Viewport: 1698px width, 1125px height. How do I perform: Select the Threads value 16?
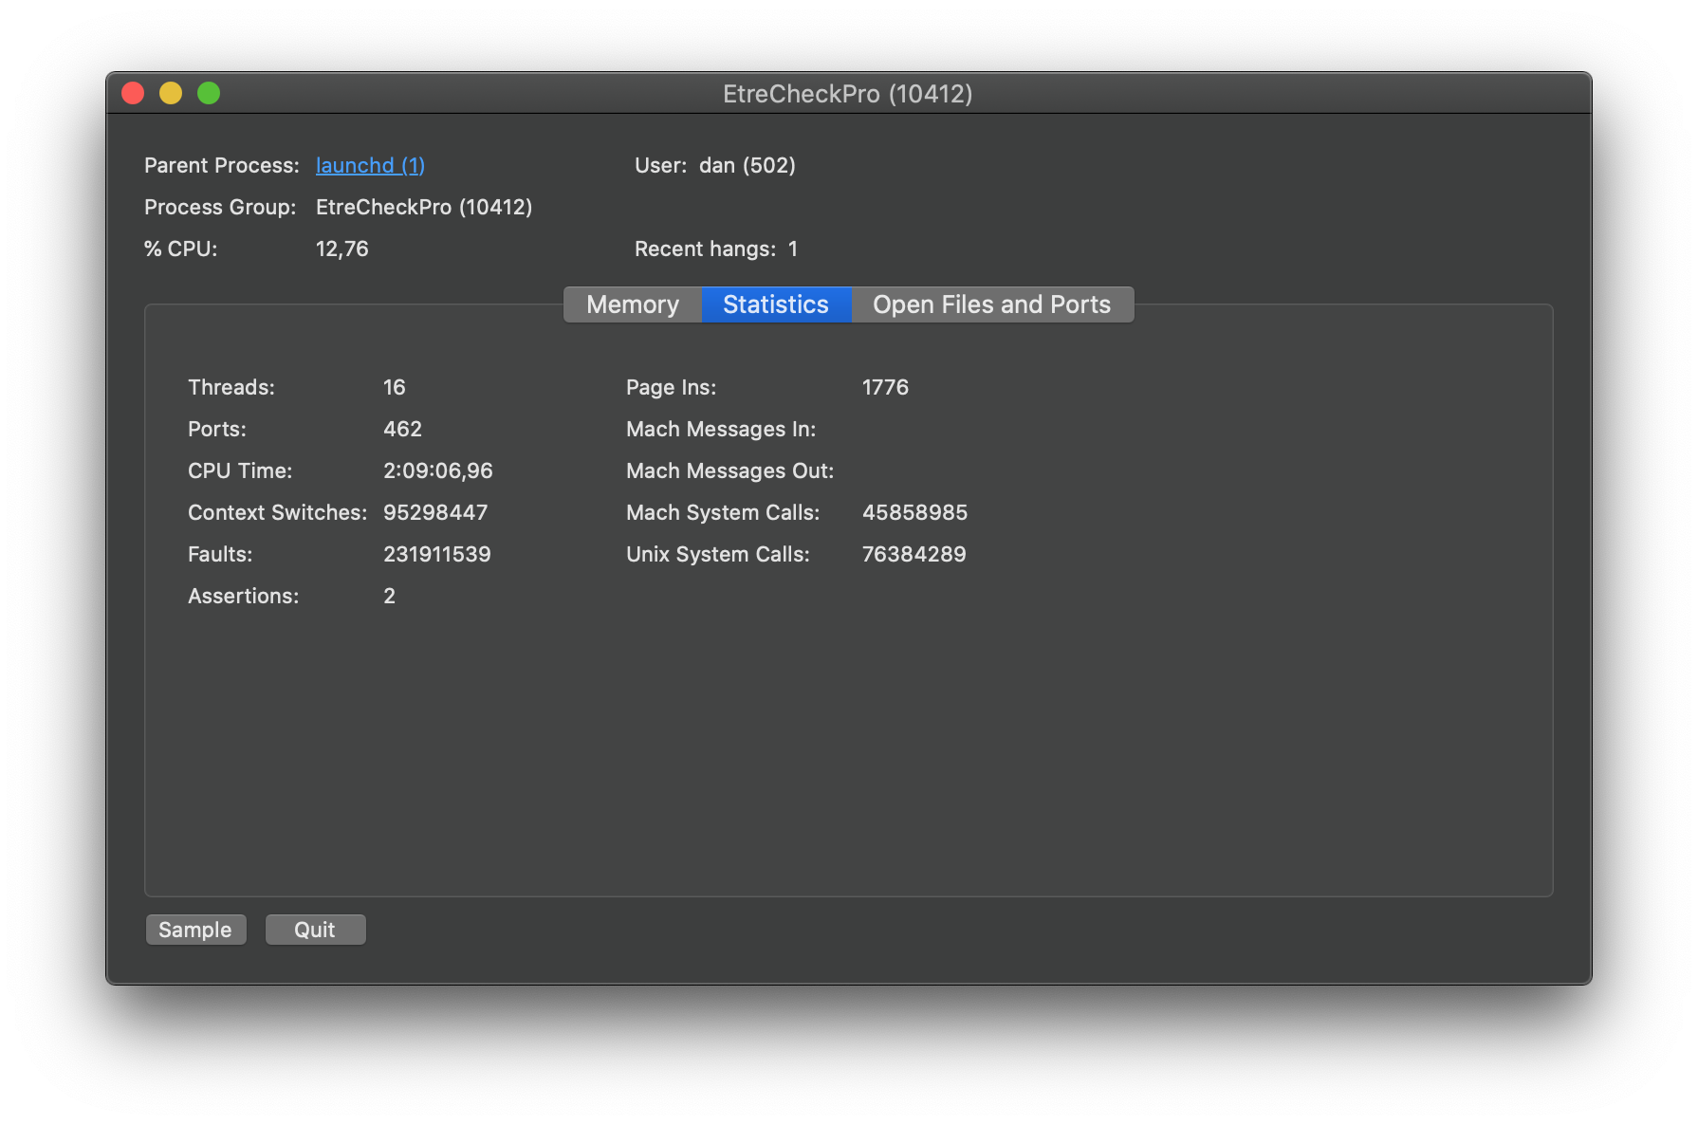(x=395, y=387)
